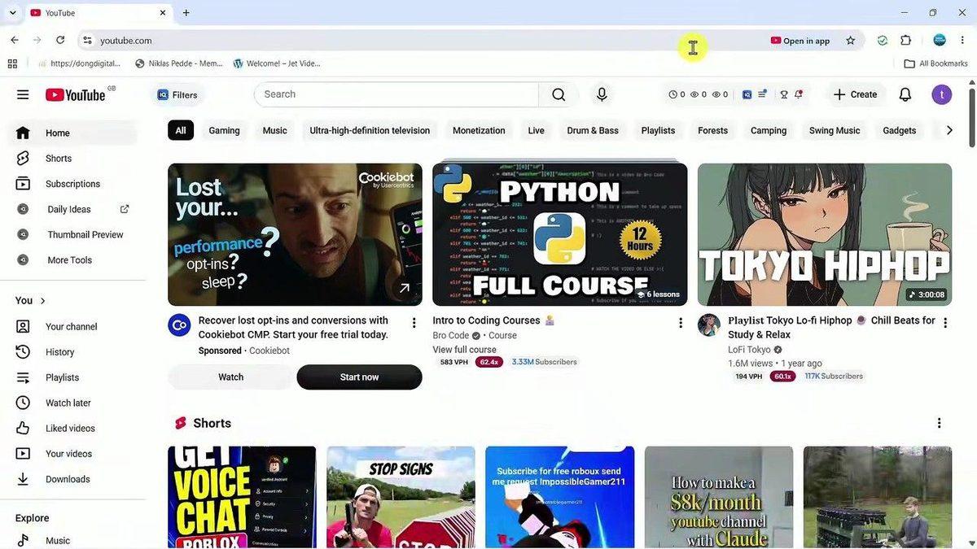Click the View full course link
This screenshot has height=549, width=977.
464,350
